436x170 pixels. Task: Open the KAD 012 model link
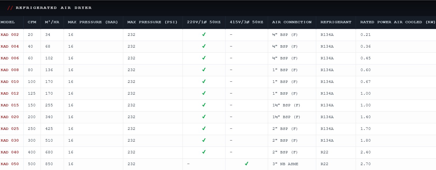pyautogui.click(x=10, y=93)
